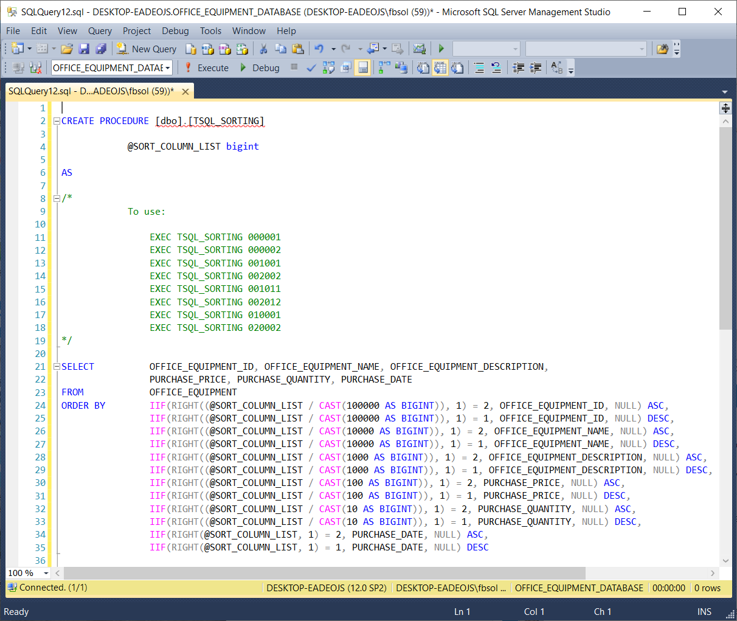The width and height of the screenshot is (737, 621).
Task: Click the horizontal scrollbar in the editor
Action: coord(324,573)
